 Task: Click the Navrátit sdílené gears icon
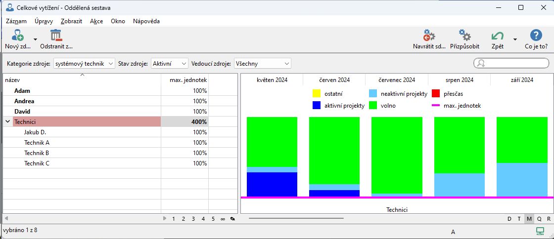coord(429,36)
